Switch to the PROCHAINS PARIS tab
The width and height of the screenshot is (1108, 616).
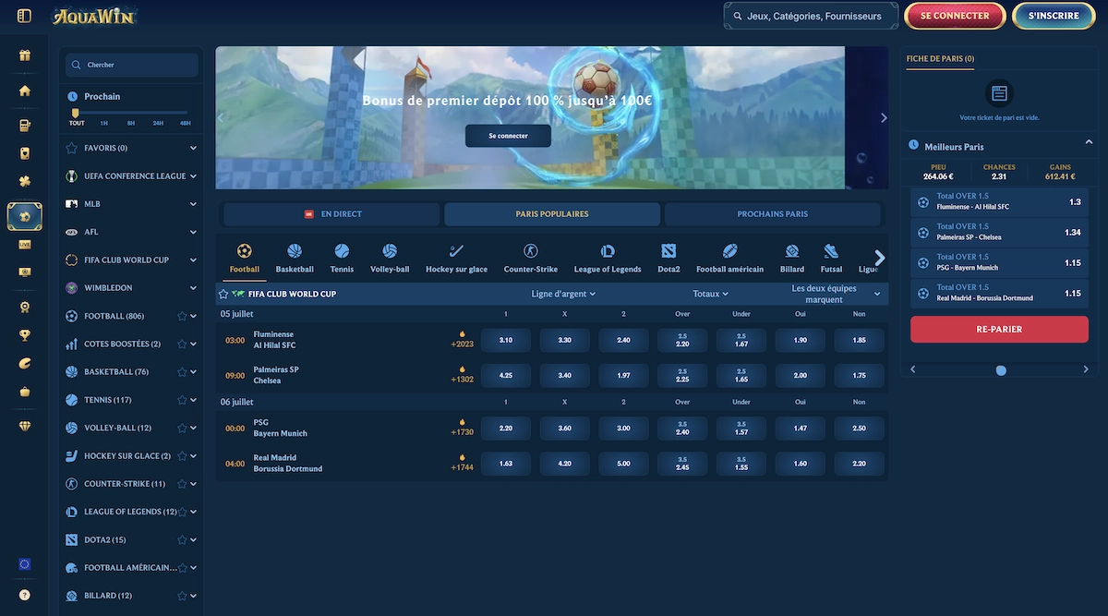coord(772,214)
